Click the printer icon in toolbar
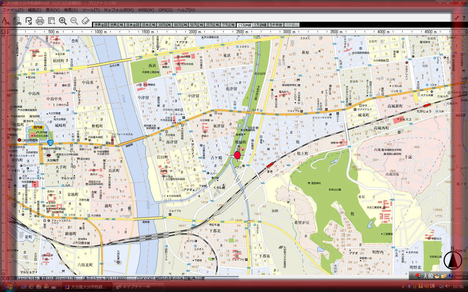 coord(40,21)
